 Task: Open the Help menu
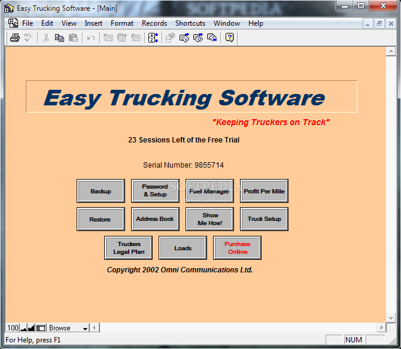click(x=256, y=23)
